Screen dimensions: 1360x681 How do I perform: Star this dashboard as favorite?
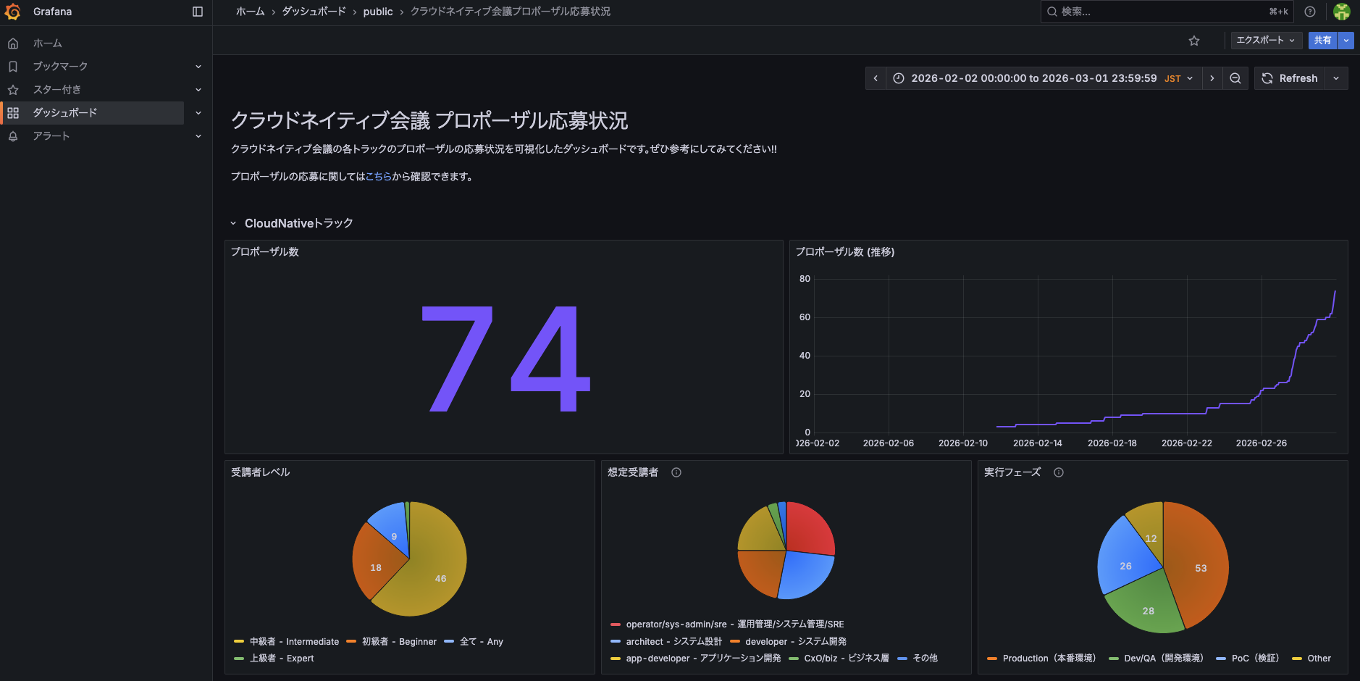pyautogui.click(x=1194, y=41)
